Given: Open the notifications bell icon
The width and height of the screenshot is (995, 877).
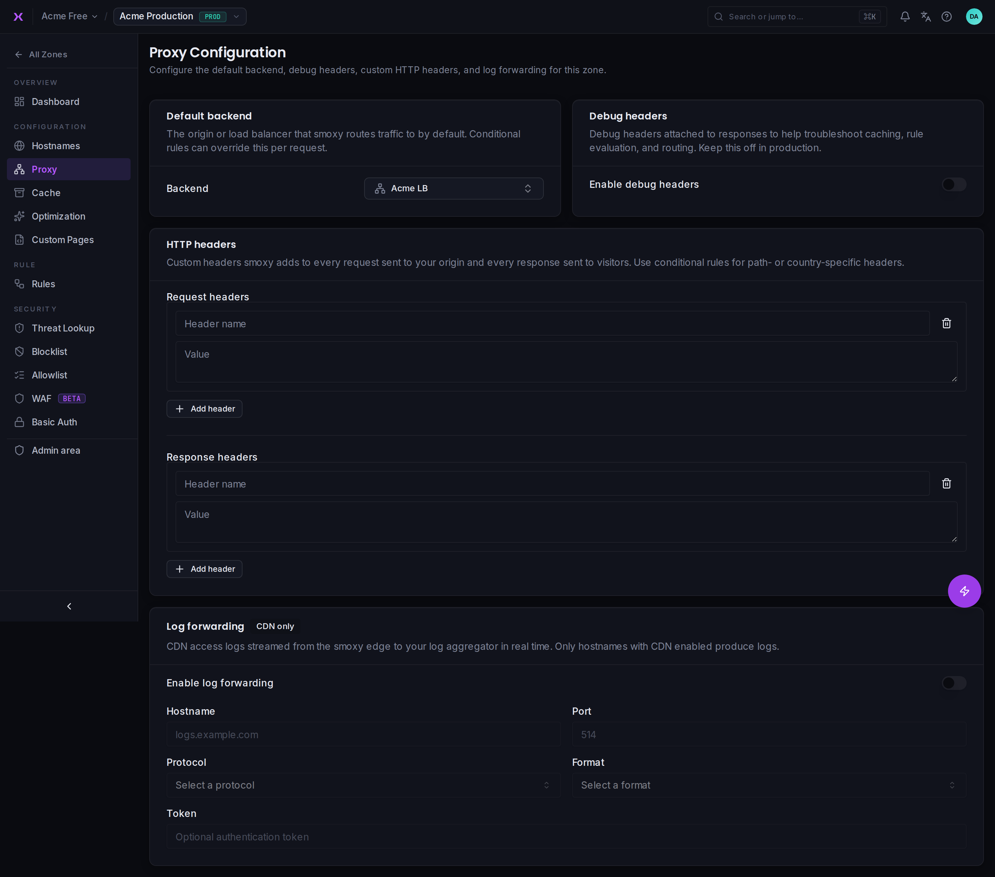Looking at the screenshot, I should tap(905, 17).
